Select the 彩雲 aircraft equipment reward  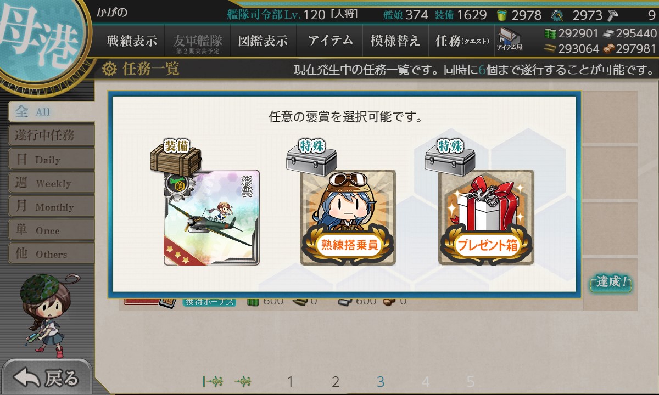click(211, 217)
